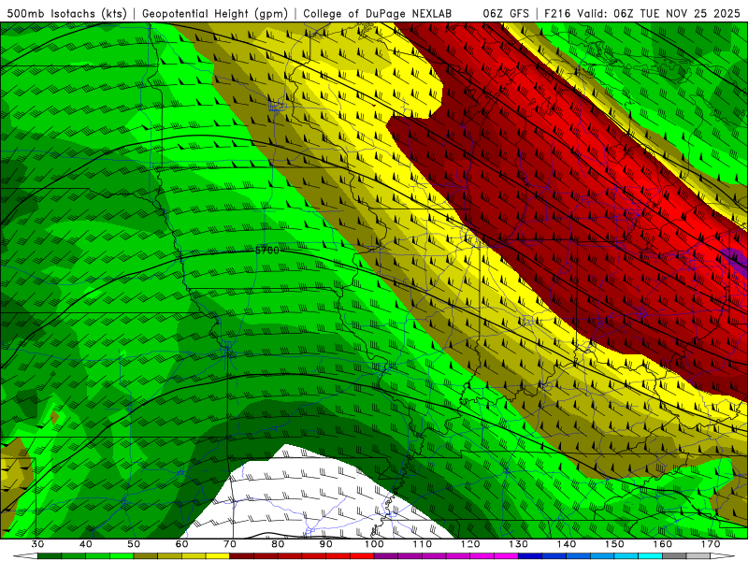Pick the bright yellow swatch just before 70
Viewport: 748px width, 561px height.
(x=218, y=556)
